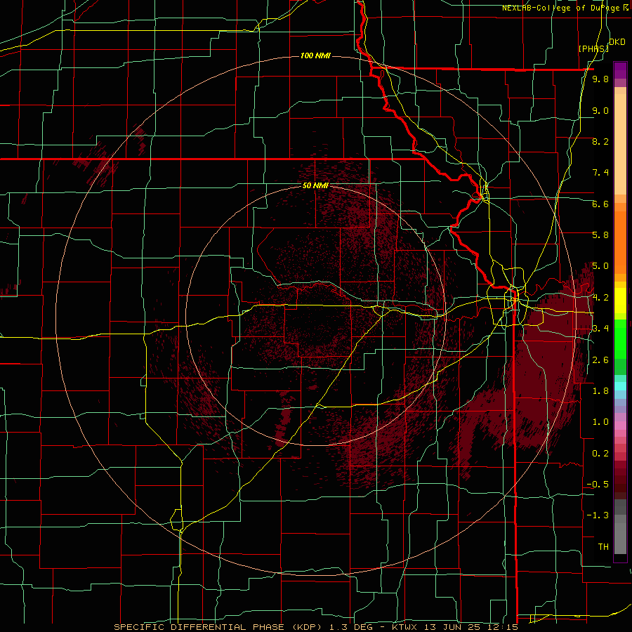Image resolution: width=632 pixels, height=632 pixels.
Task: Click the 50 NMI range ring label
Action: [315, 186]
